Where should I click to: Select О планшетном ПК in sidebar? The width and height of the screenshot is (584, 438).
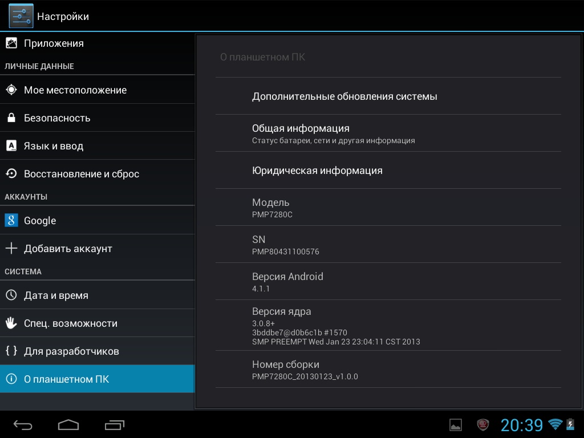click(x=66, y=379)
